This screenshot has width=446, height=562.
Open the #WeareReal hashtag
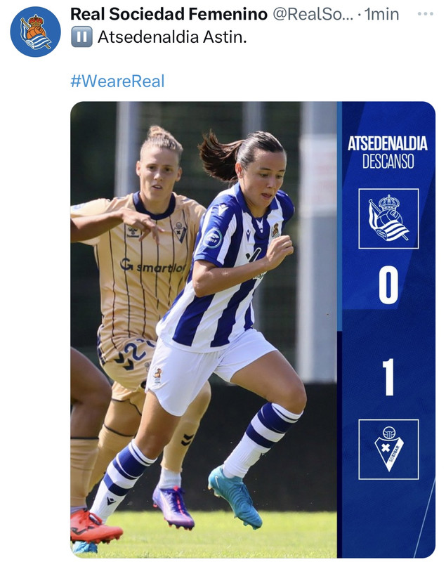117,81
